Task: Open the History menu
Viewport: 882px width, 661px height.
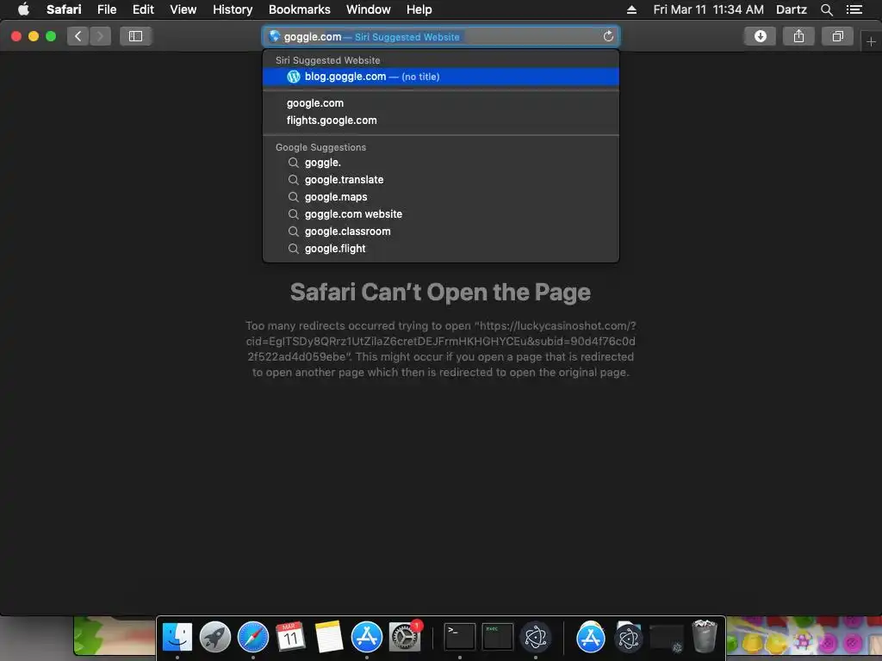Action: (x=233, y=9)
